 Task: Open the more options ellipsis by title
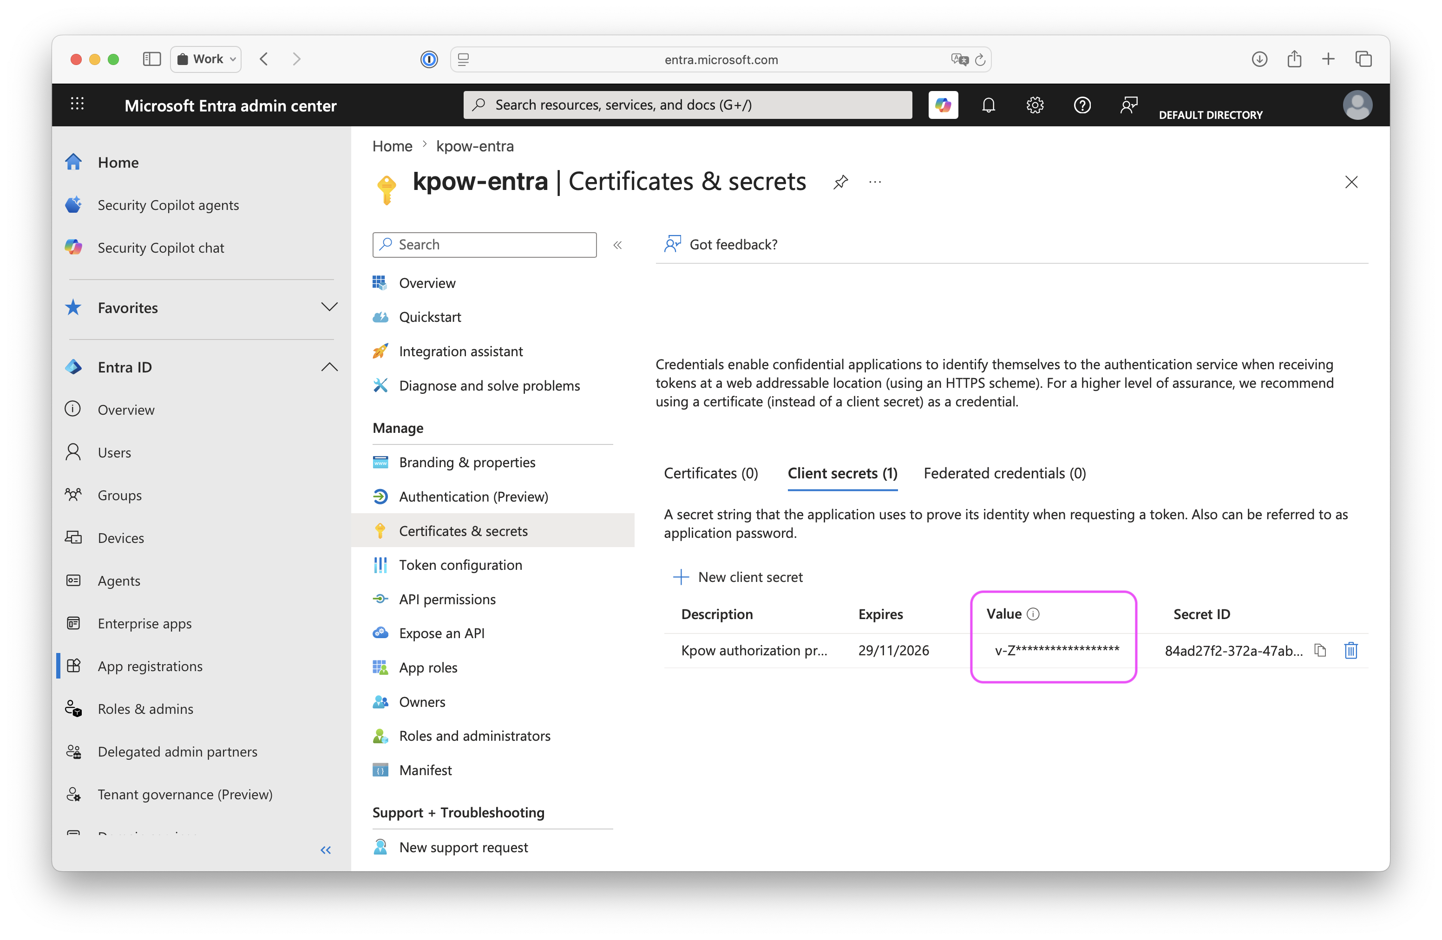pos(875,182)
